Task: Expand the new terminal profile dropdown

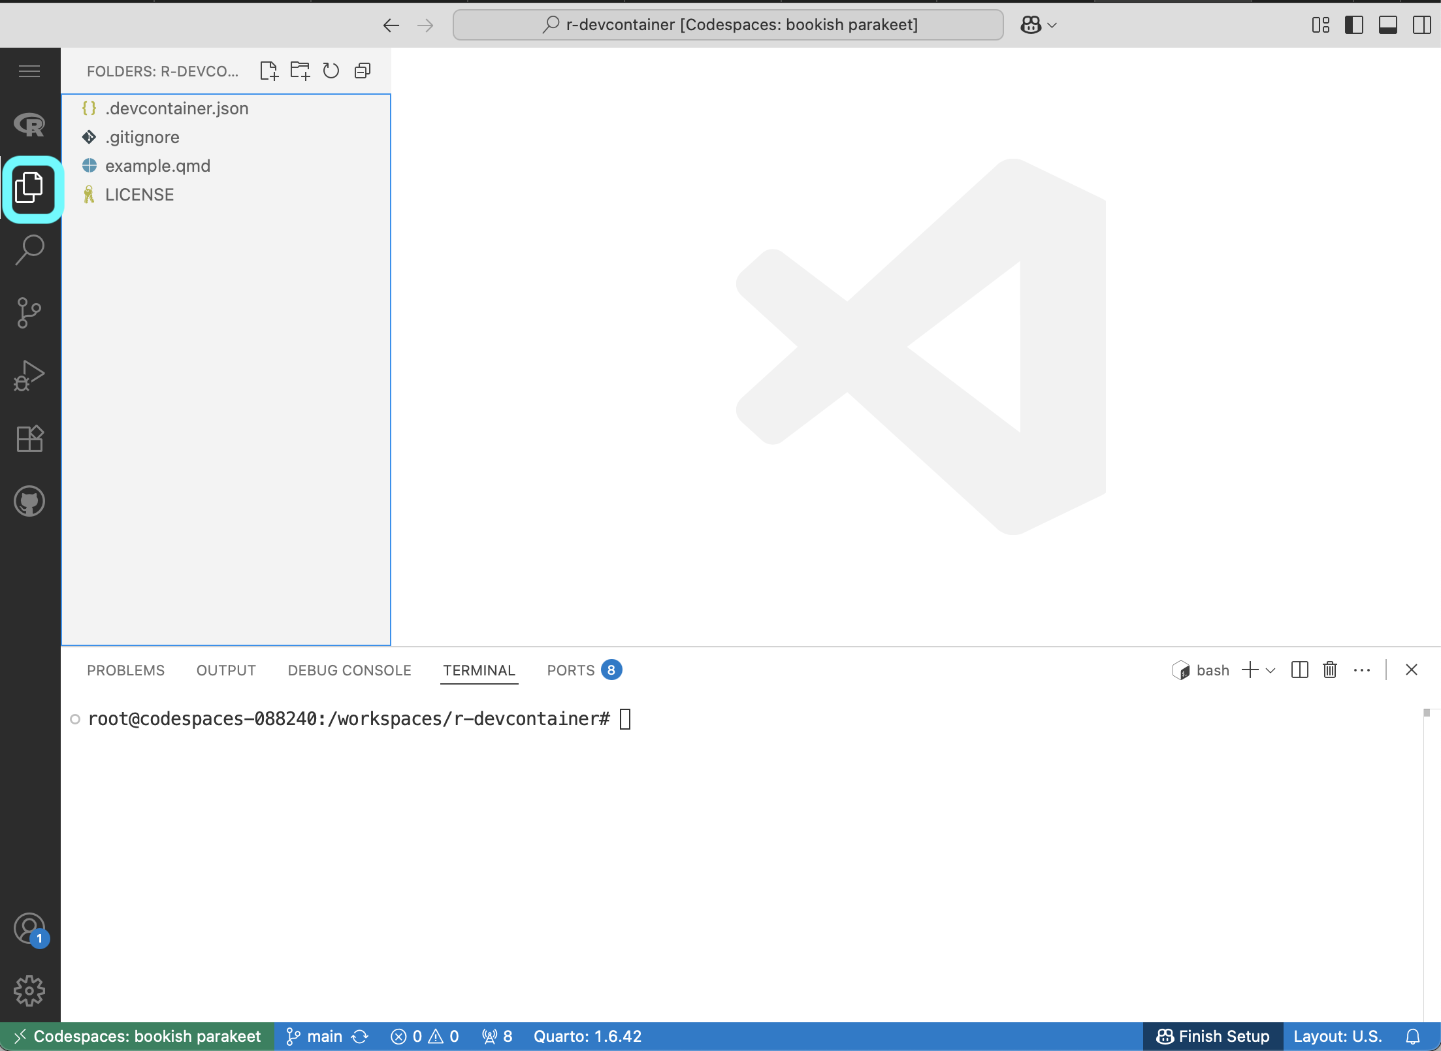Action: pos(1271,671)
